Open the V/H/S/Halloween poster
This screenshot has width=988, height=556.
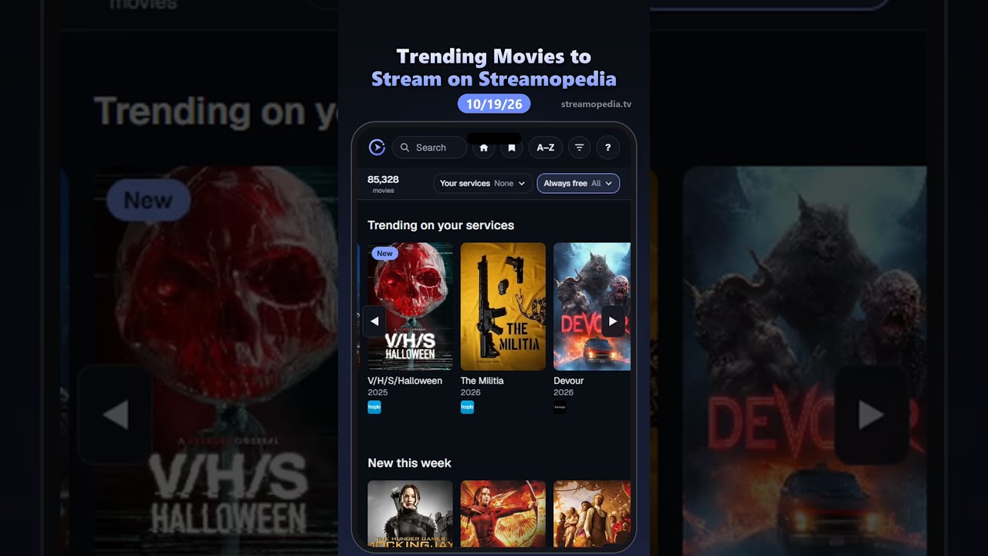tap(410, 307)
